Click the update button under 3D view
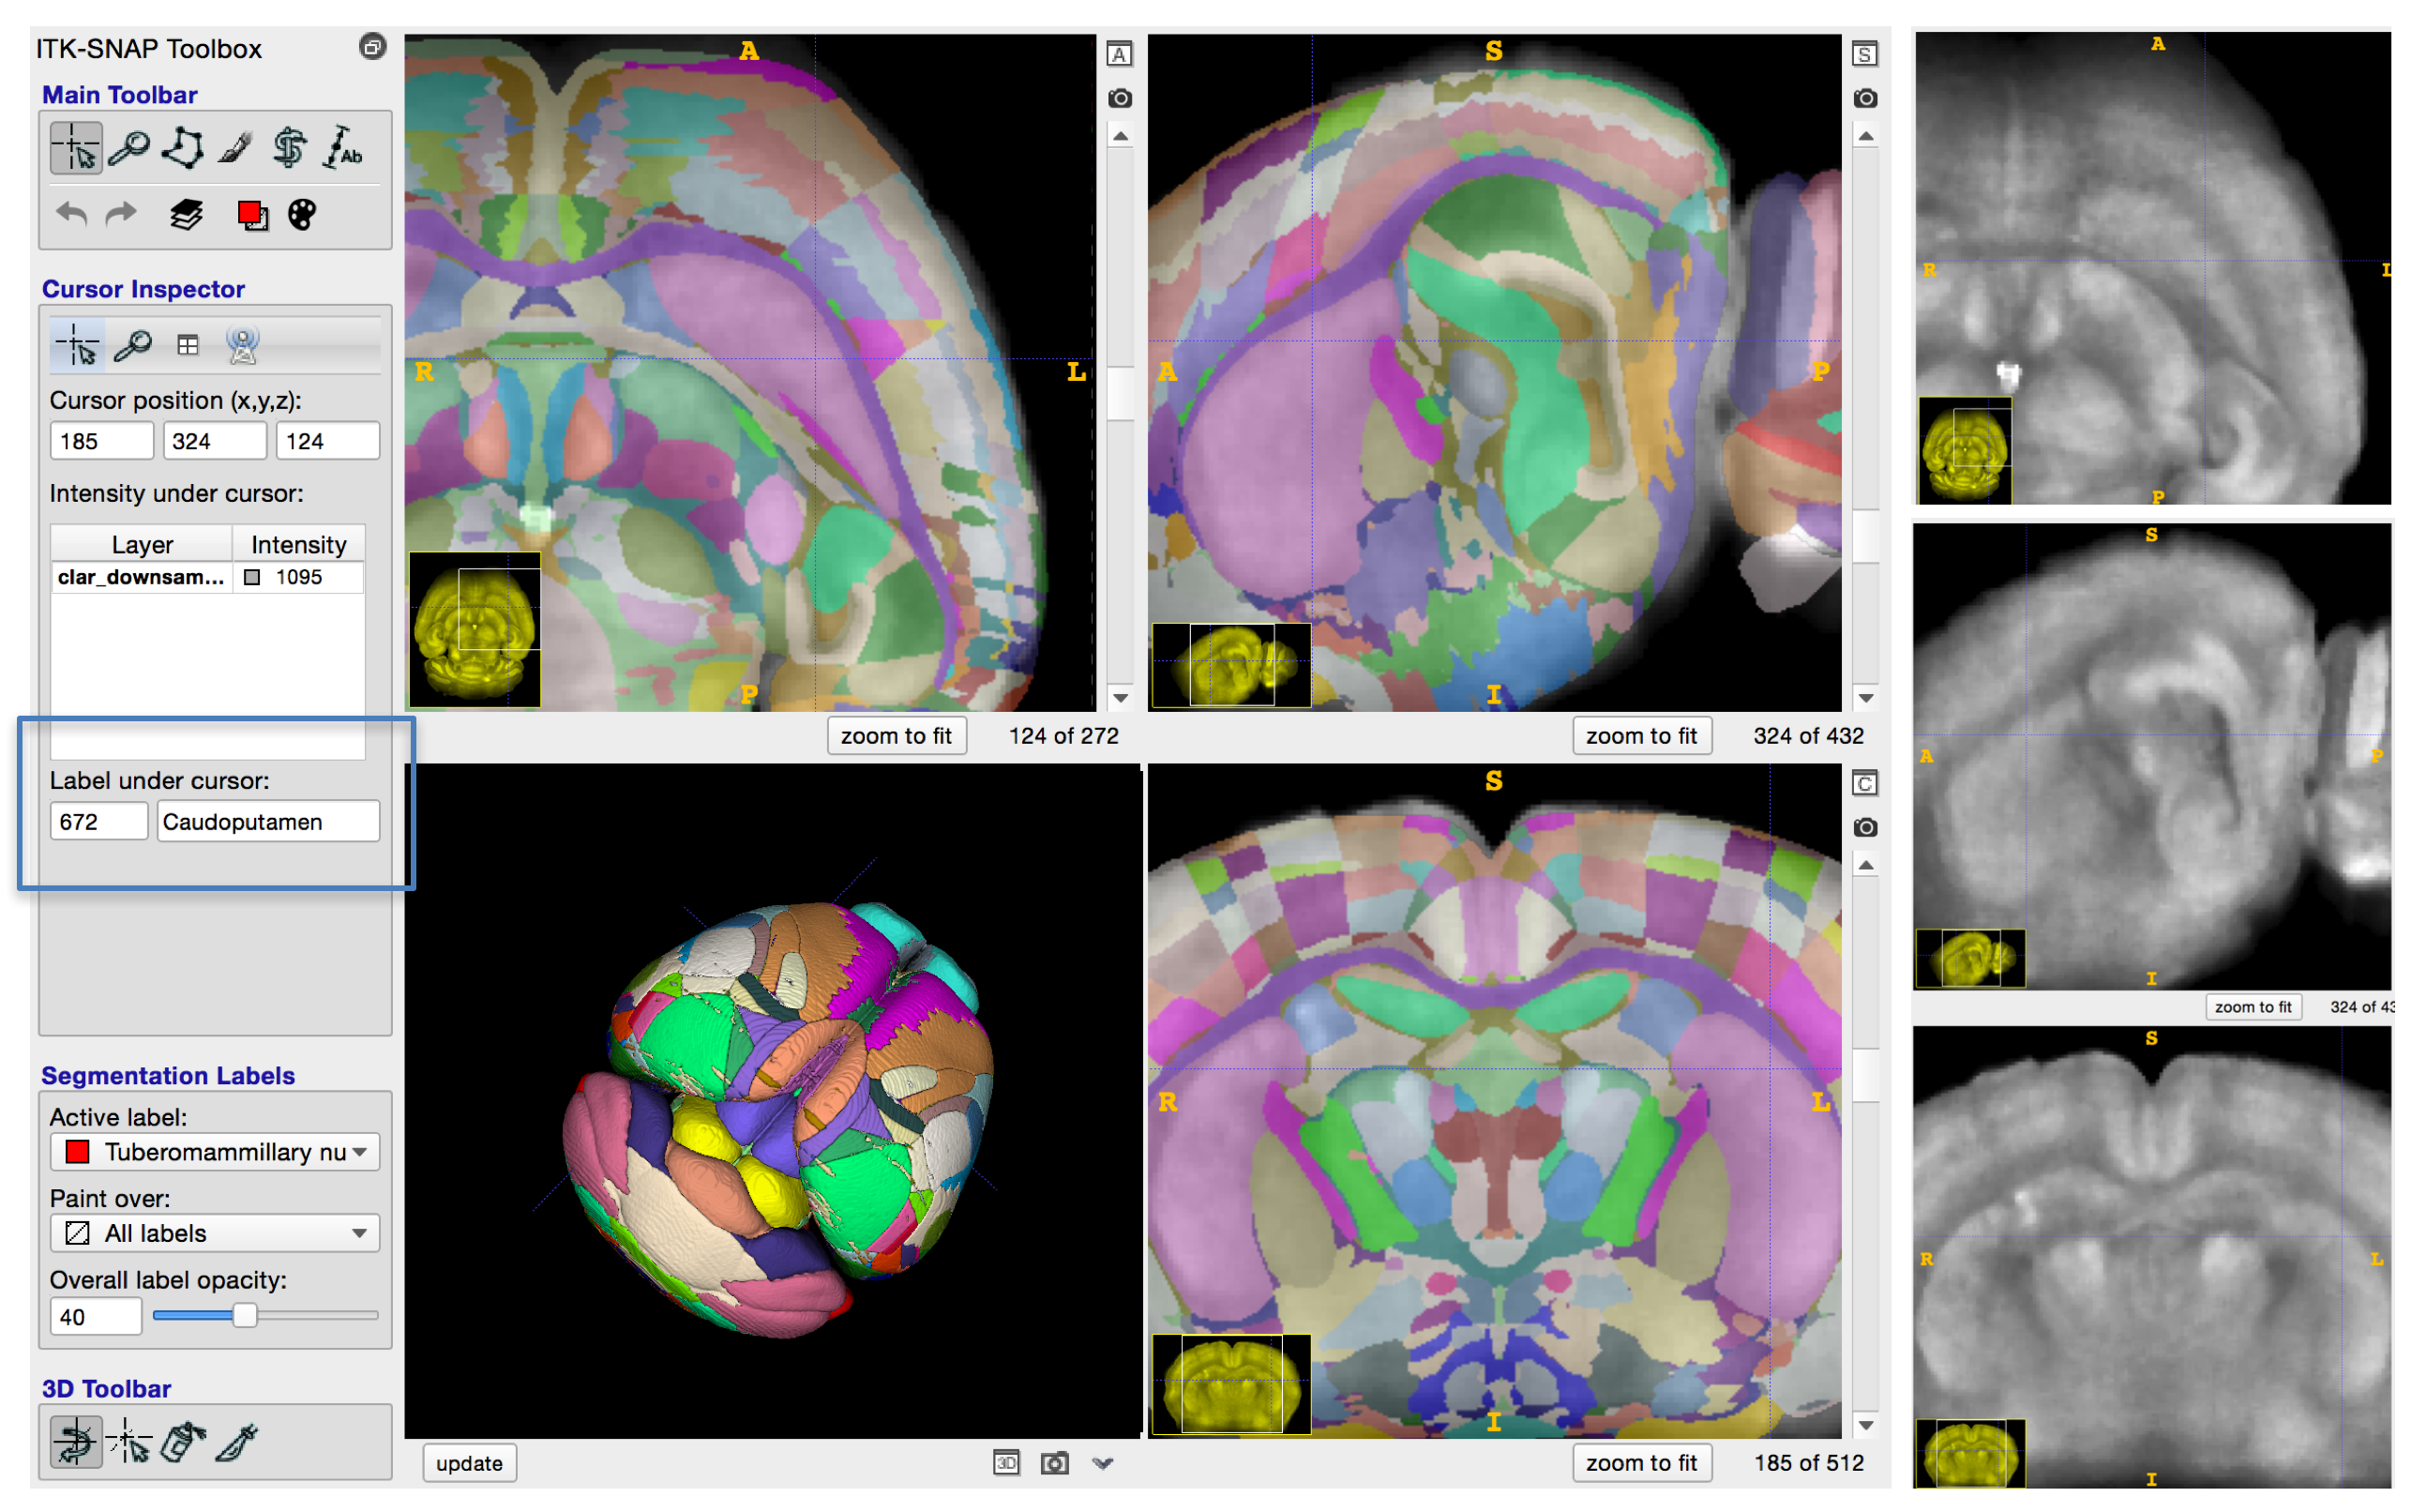Image resolution: width=2412 pixels, height=1512 pixels. [469, 1463]
